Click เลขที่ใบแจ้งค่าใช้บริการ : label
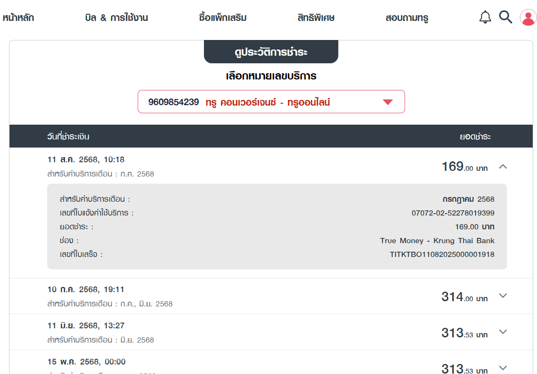537x374 pixels. 97,213
